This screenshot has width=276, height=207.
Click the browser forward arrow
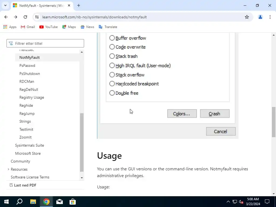pos(15,17)
